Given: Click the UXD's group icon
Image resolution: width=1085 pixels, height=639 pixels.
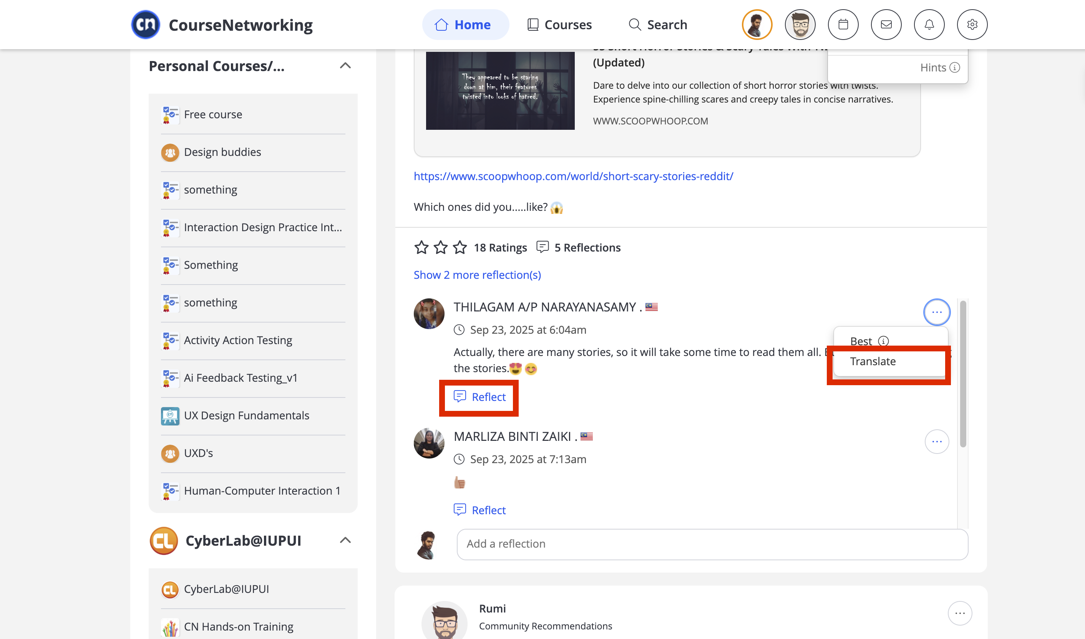Looking at the screenshot, I should [x=170, y=454].
